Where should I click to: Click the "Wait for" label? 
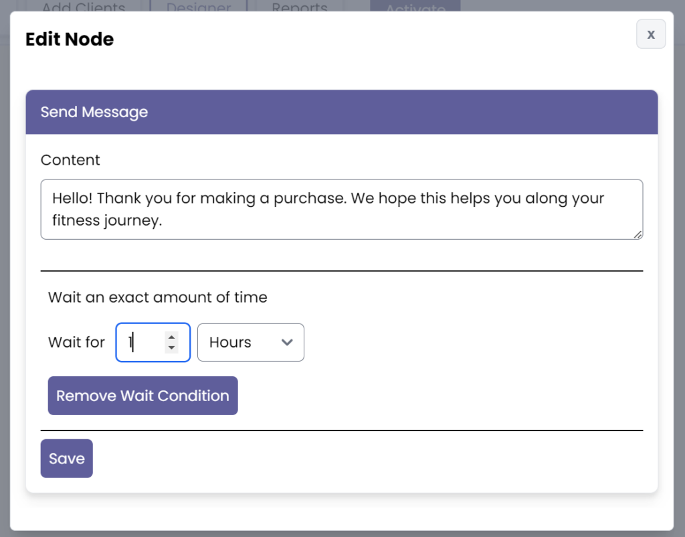point(76,343)
